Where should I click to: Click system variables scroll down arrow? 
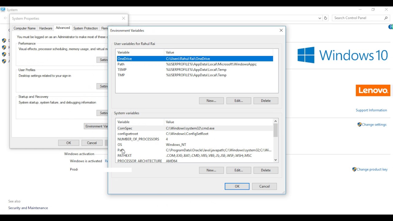(x=275, y=160)
